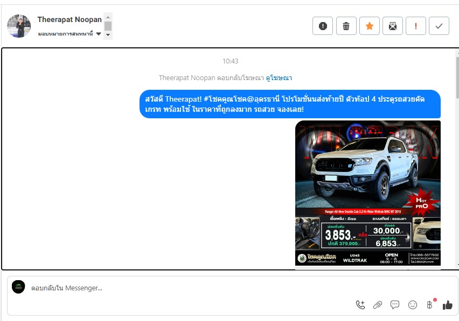Screen dimensions: 459x321
Task: Expand the assign conversation dropdown
Action: click(x=69, y=34)
